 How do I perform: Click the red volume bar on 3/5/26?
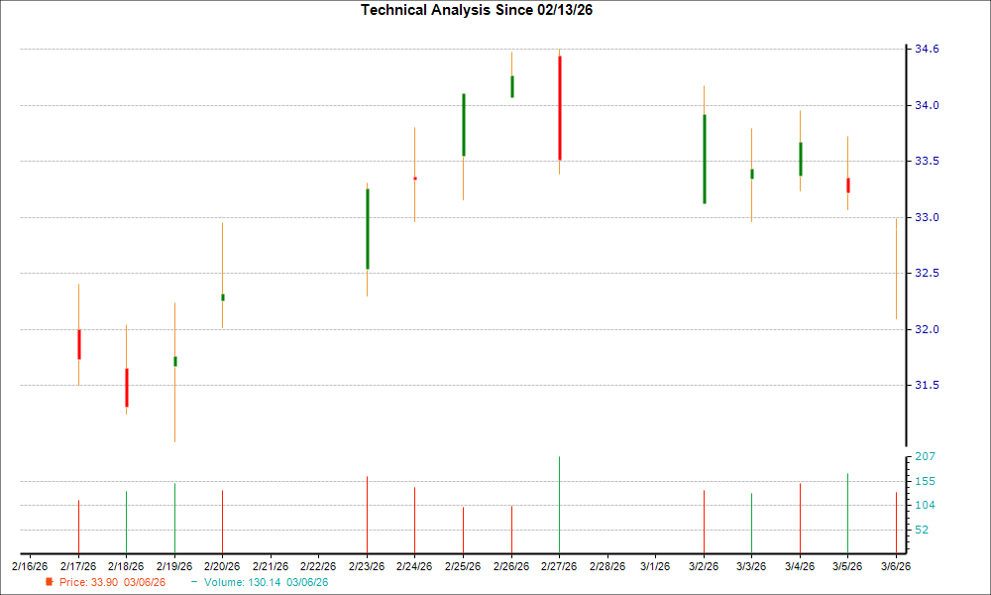tap(847, 513)
